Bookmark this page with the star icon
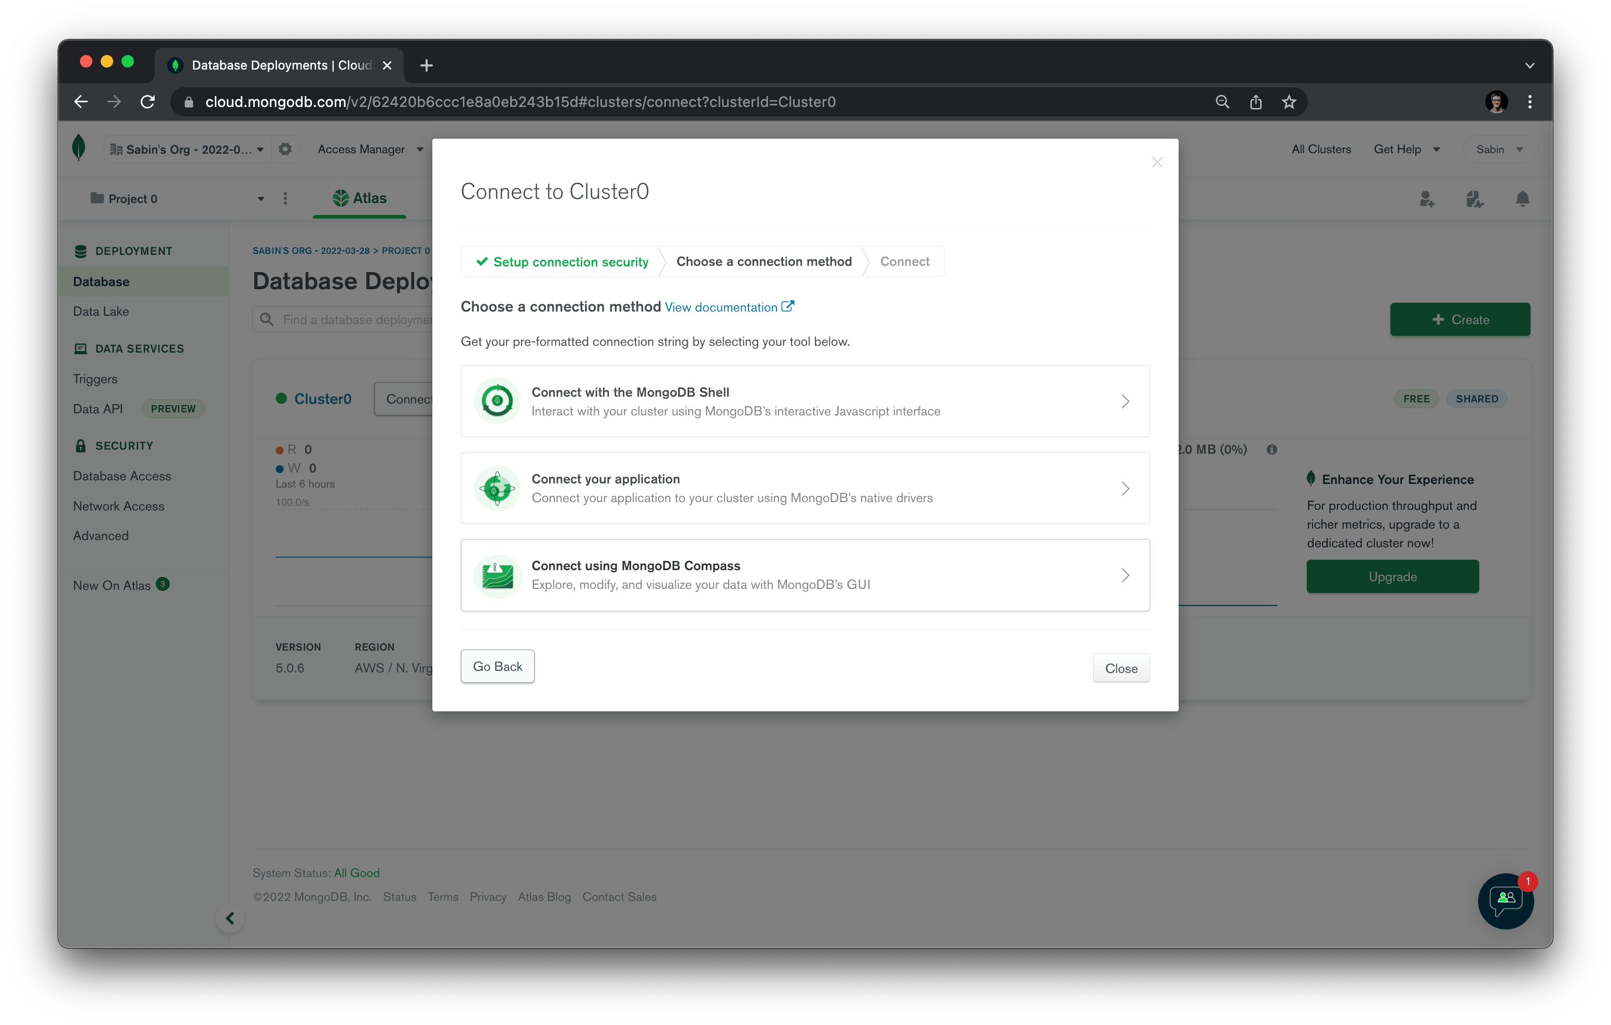Image resolution: width=1611 pixels, height=1025 pixels. tap(1289, 102)
